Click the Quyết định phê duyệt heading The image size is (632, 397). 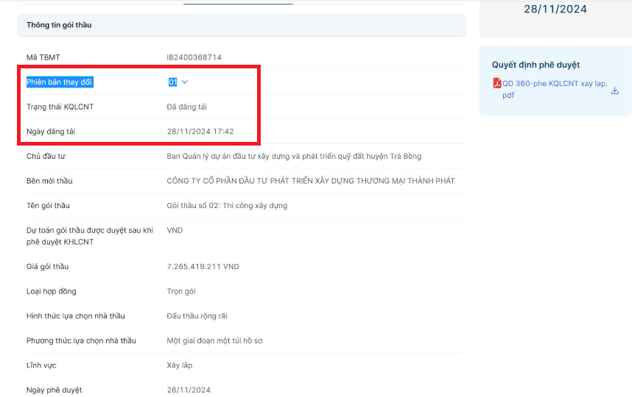(x=536, y=65)
